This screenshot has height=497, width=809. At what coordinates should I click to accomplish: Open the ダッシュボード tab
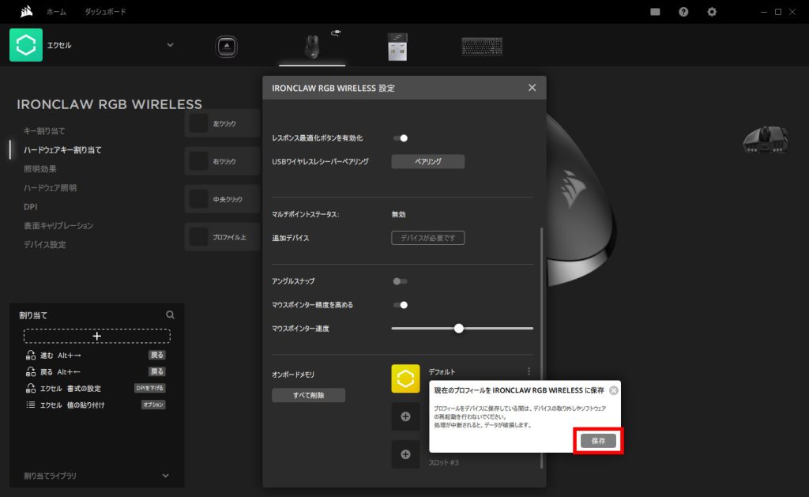tap(105, 12)
